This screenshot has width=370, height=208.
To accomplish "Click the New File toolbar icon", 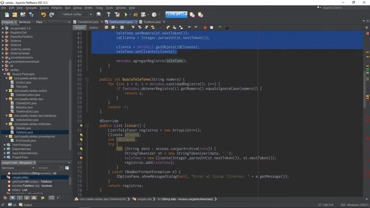I will (x=7, y=14).
